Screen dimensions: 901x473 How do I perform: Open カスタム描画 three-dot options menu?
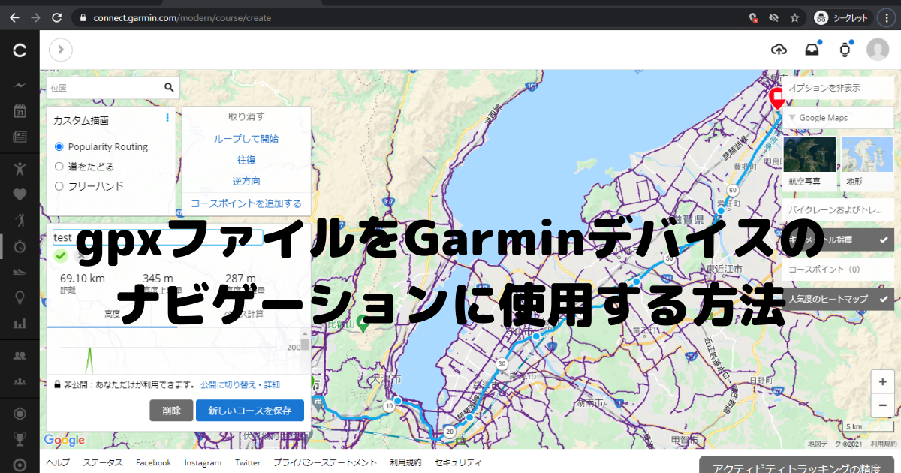pyautogui.click(x=167, y=118)
